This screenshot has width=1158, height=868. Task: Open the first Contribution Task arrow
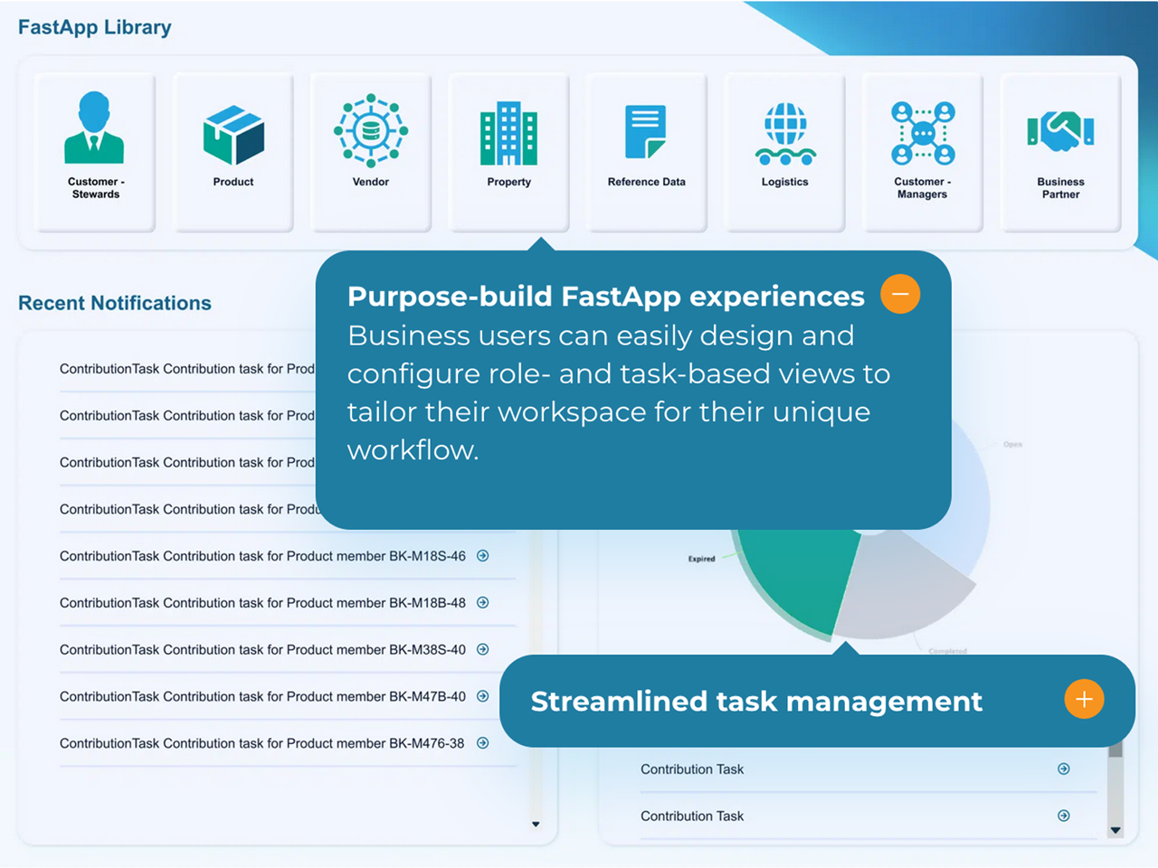coord(1064,769)
